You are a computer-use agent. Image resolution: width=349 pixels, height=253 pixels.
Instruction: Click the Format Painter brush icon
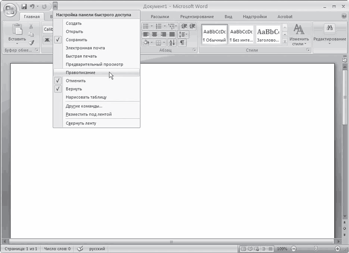(x=31, y=42)
